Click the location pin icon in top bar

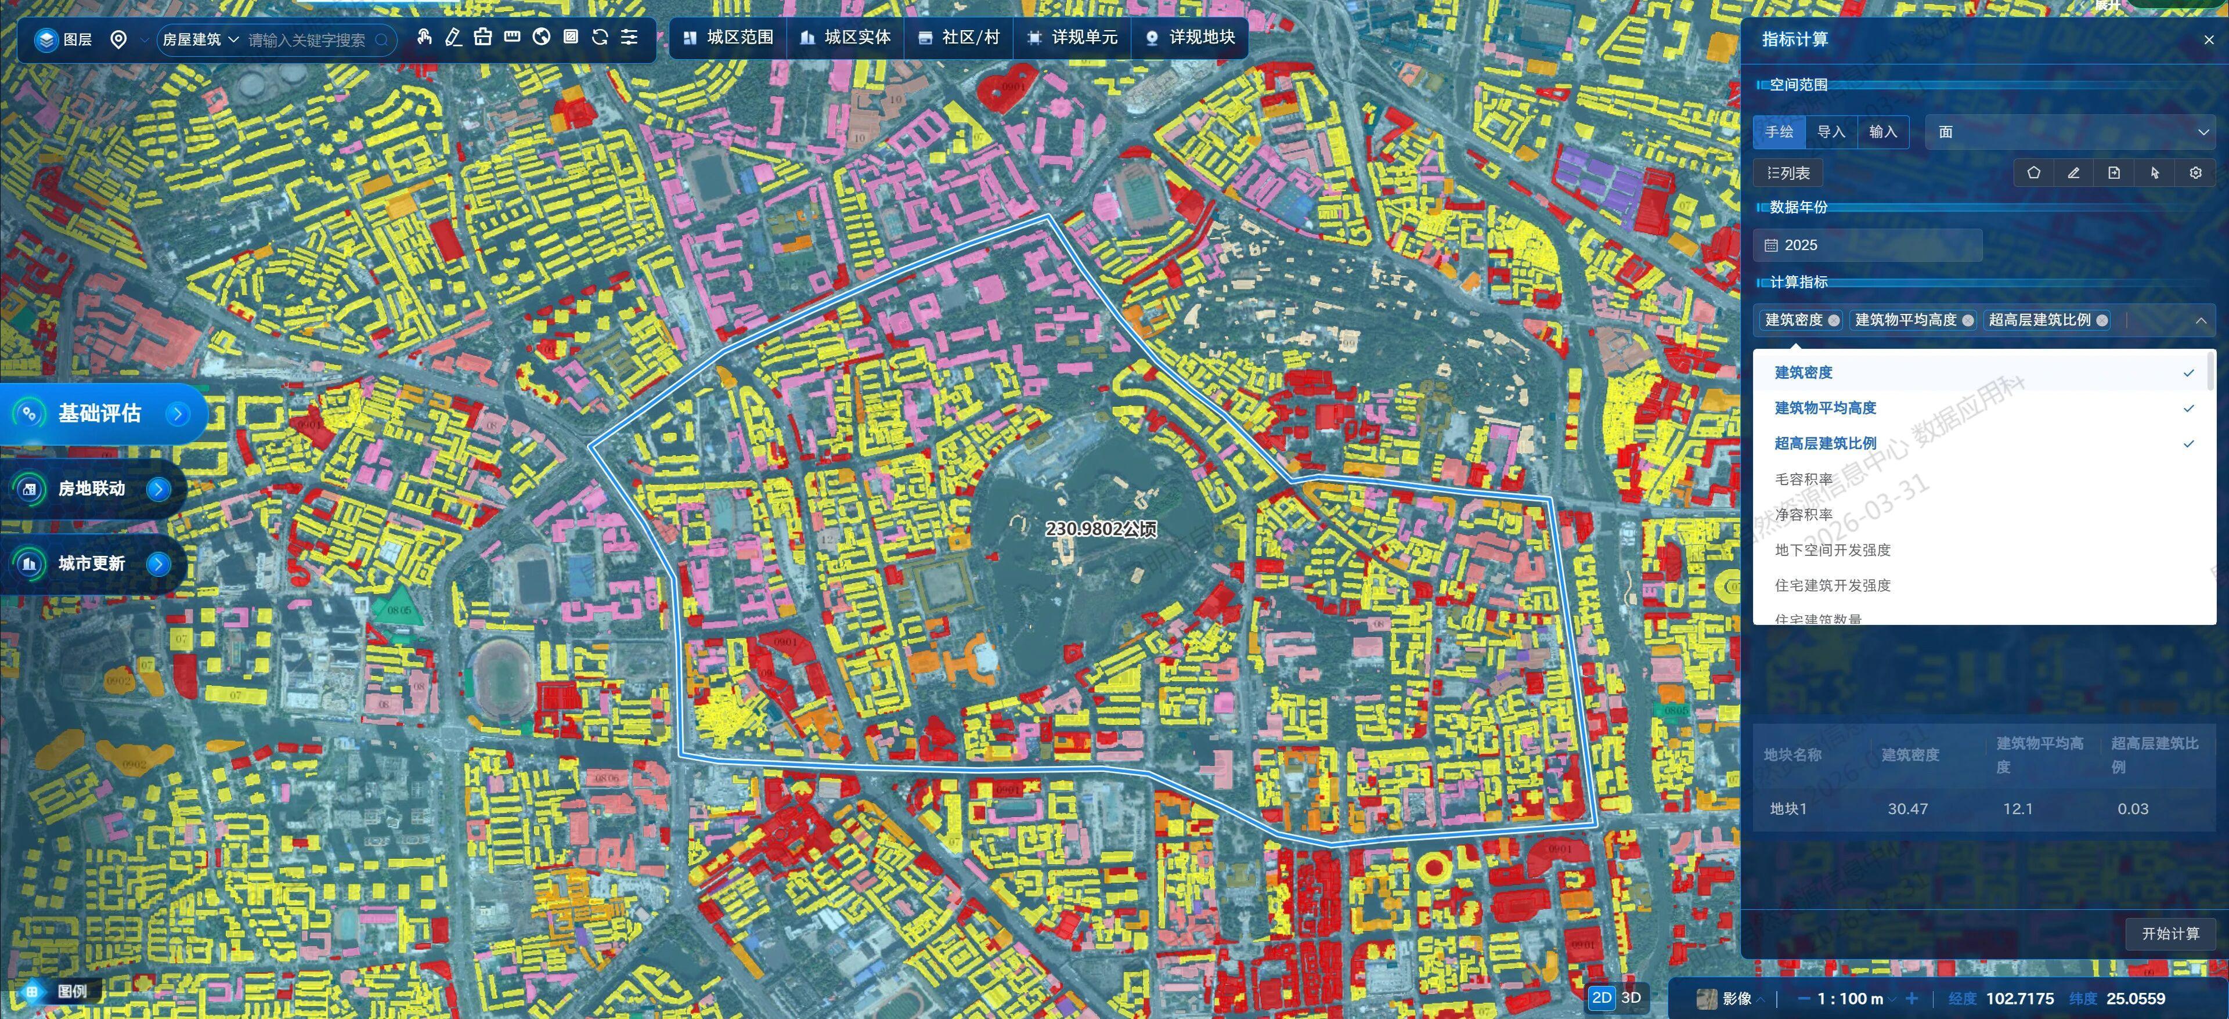point(118,40)
